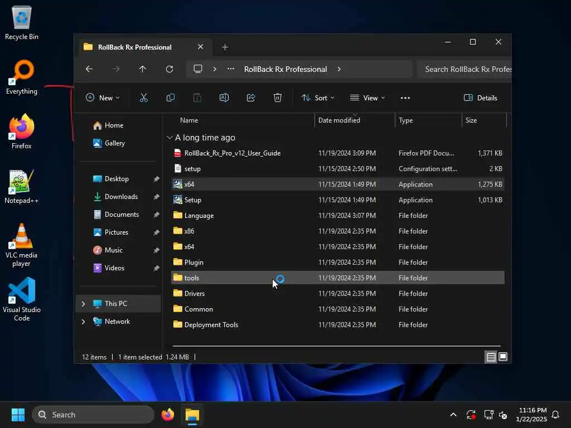The image size is (571, 428).
Task: Click the PC monitor icon in address bar
Action: click(x=198, y=69)
